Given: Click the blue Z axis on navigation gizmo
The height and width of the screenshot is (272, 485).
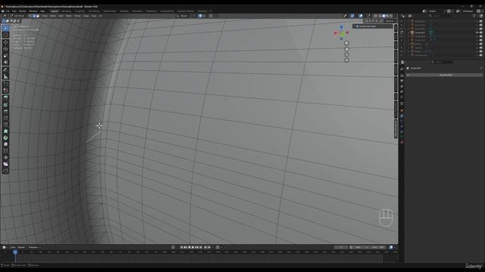Looking at the screenshot, I should coord(341,27).
